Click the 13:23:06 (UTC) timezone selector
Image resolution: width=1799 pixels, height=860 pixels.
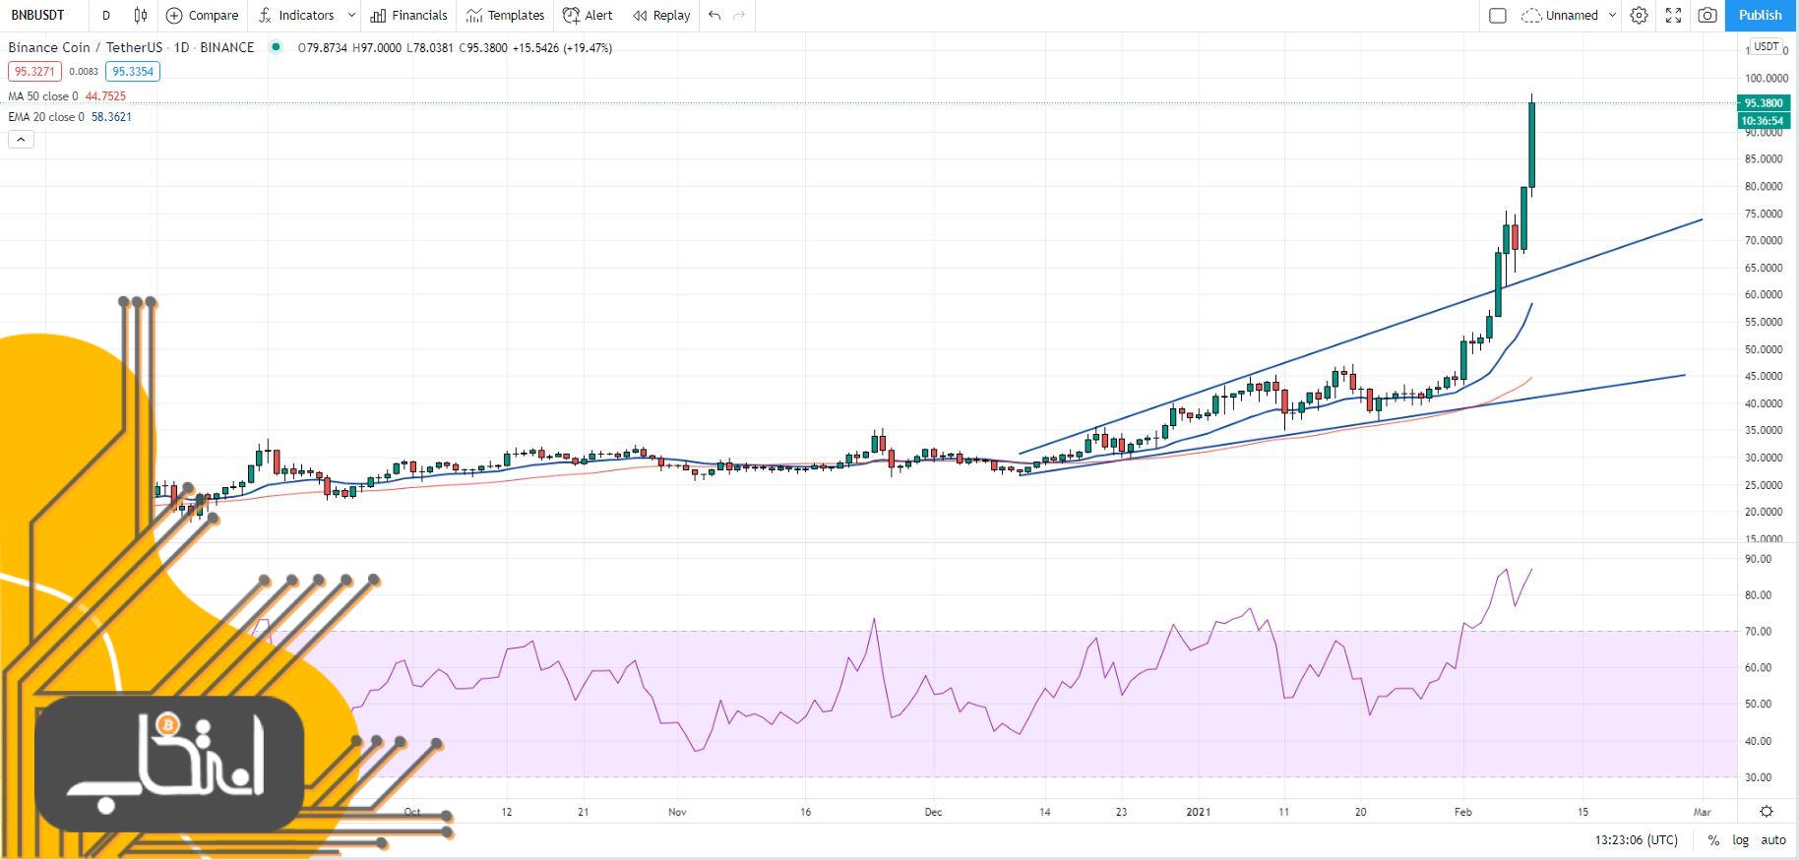click(1637, 840)
